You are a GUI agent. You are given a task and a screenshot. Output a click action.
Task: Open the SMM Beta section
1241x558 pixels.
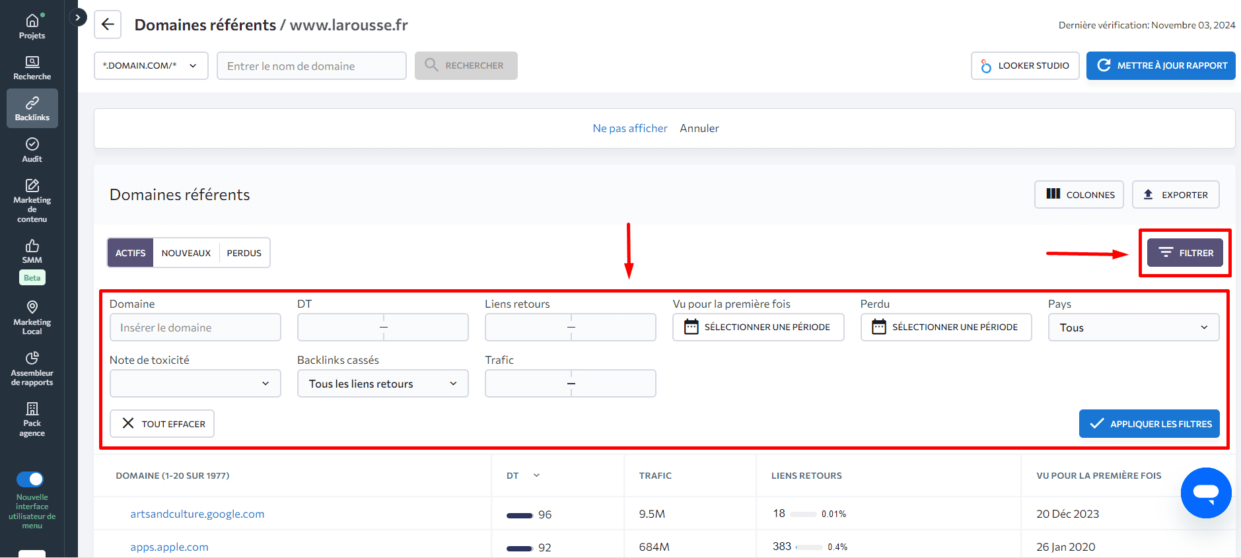[x=32, y=262]
